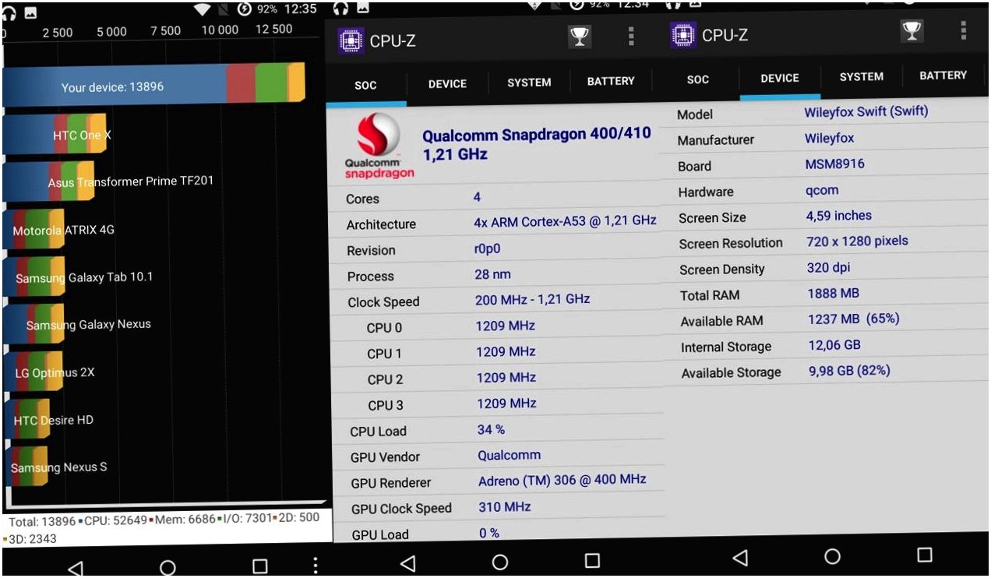Tap Revision value 'r0p0'
Viewport: 991px width, 578px height.
[x=487, y=248]
